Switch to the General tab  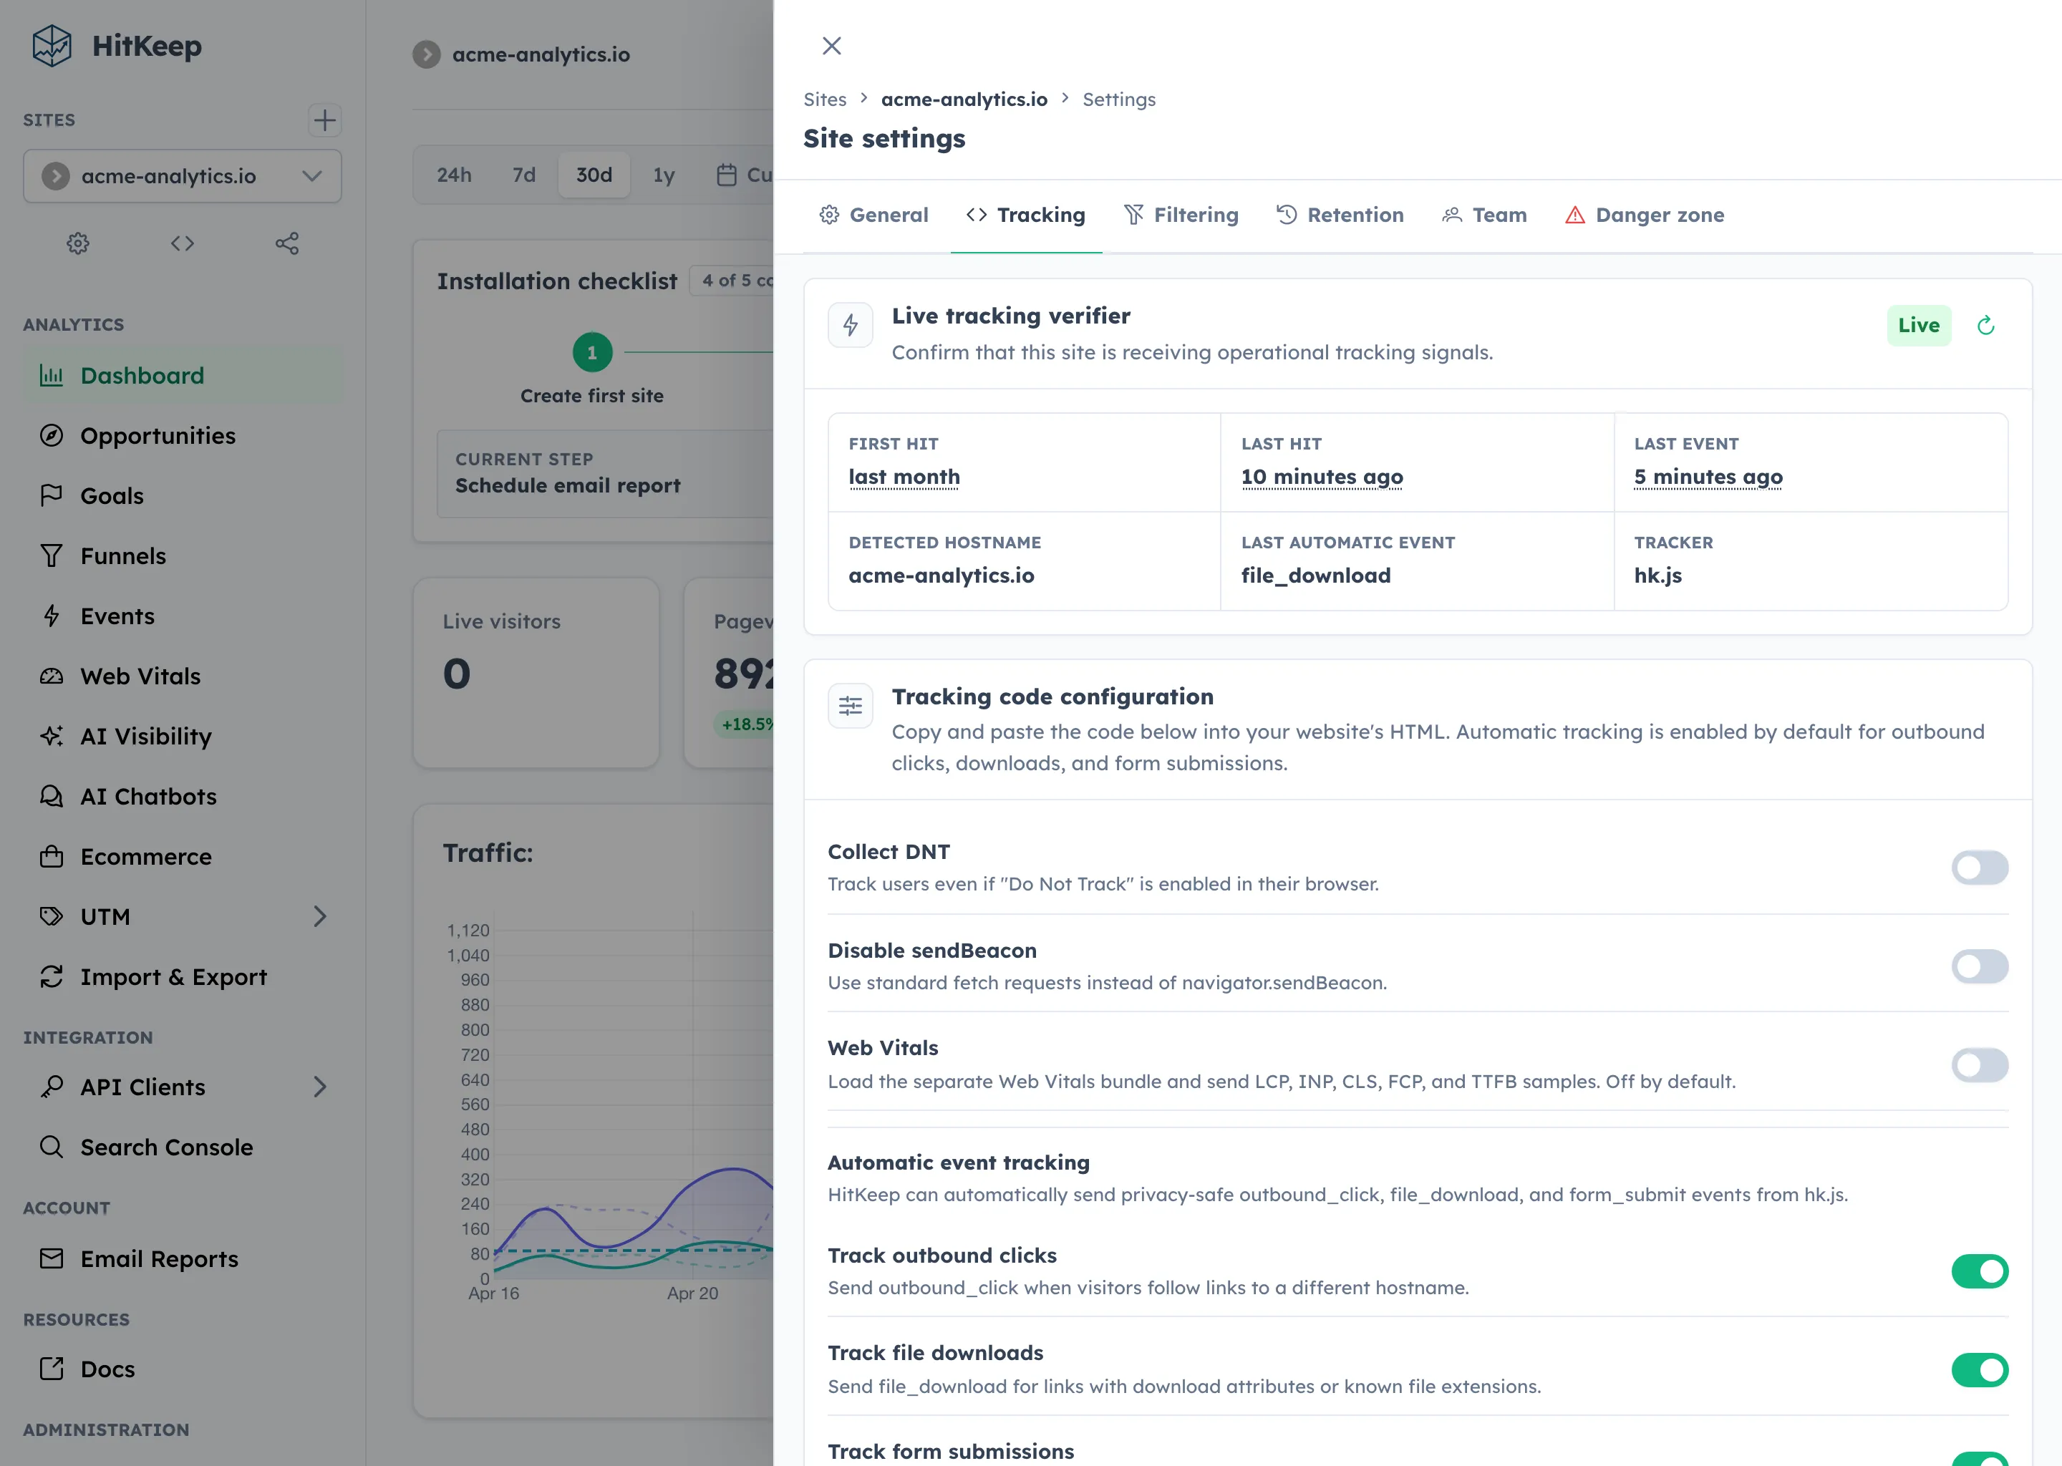coord(873,215)
